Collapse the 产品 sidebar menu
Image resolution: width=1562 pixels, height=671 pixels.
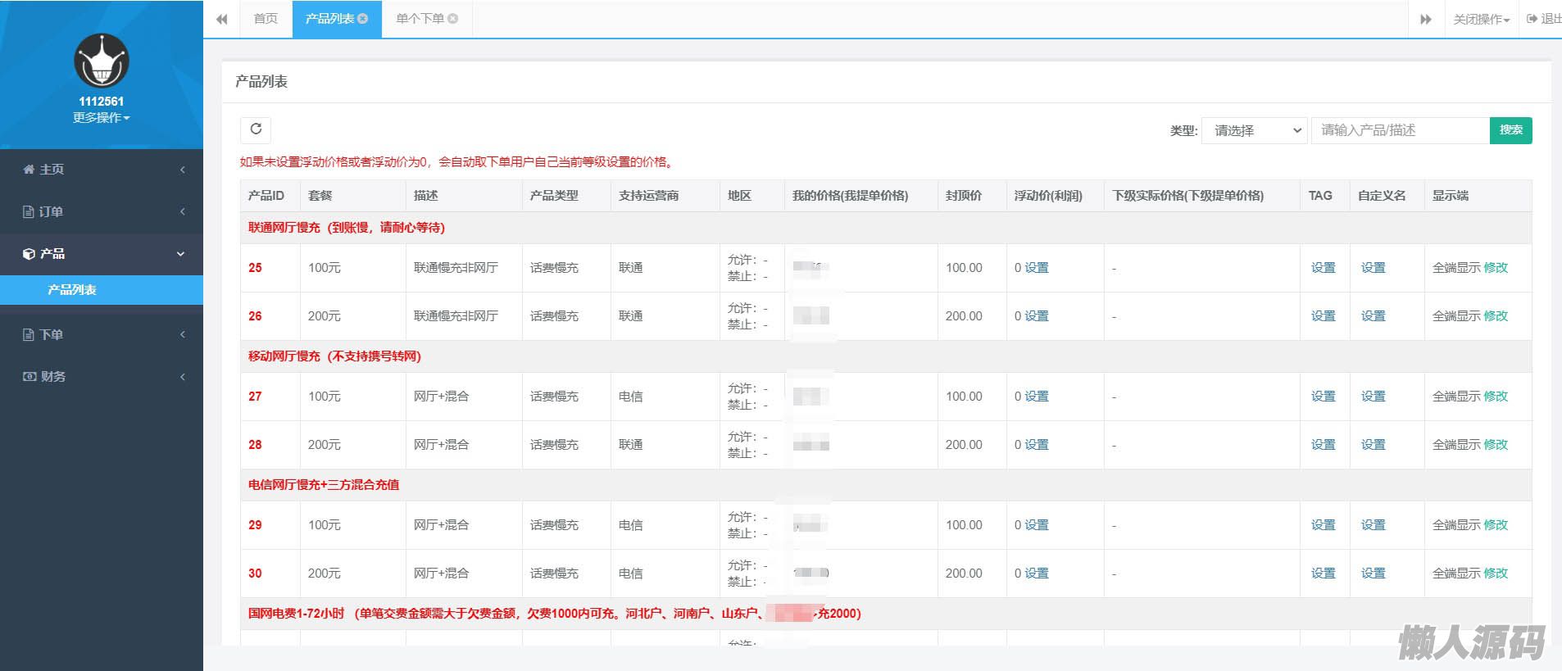pyautogui.click(x=102, y=254)
